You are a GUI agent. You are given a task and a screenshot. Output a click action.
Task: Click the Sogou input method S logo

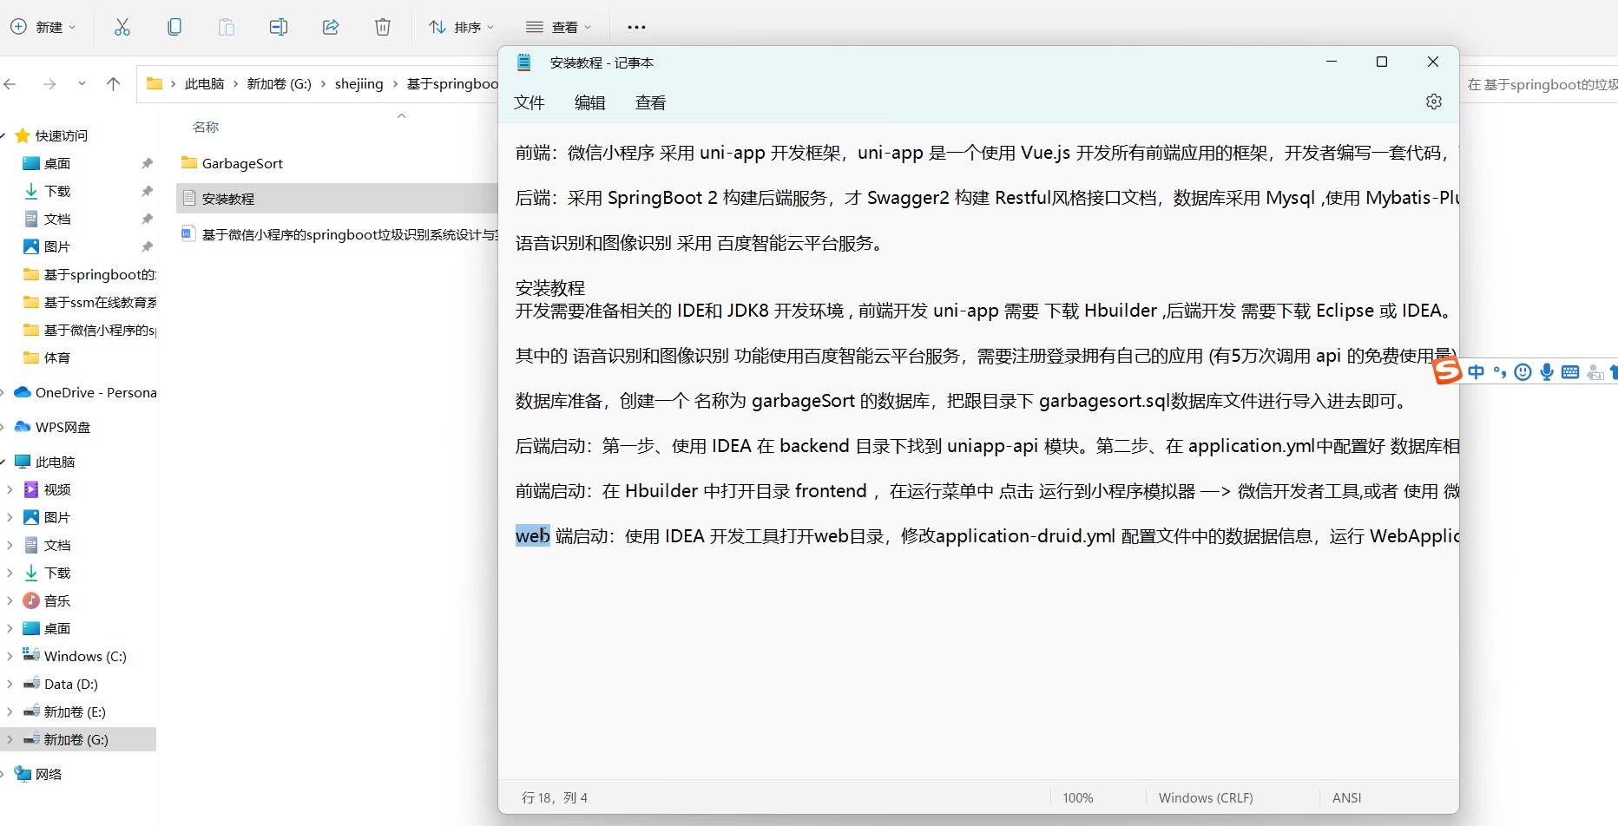(1447, 370)
